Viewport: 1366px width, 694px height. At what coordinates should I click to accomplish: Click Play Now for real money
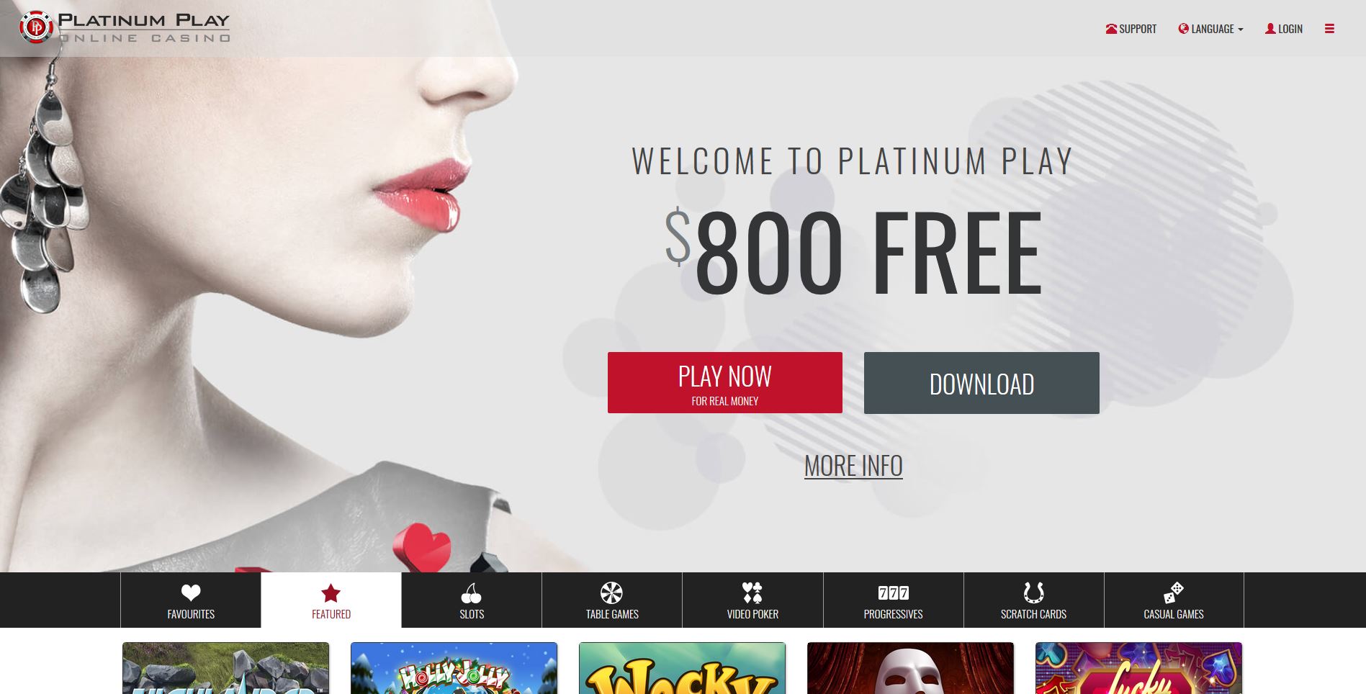point(725,382)
